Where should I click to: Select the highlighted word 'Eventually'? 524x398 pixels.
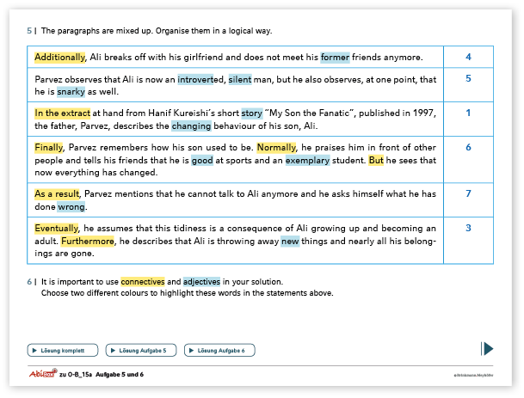pos(57,229)
